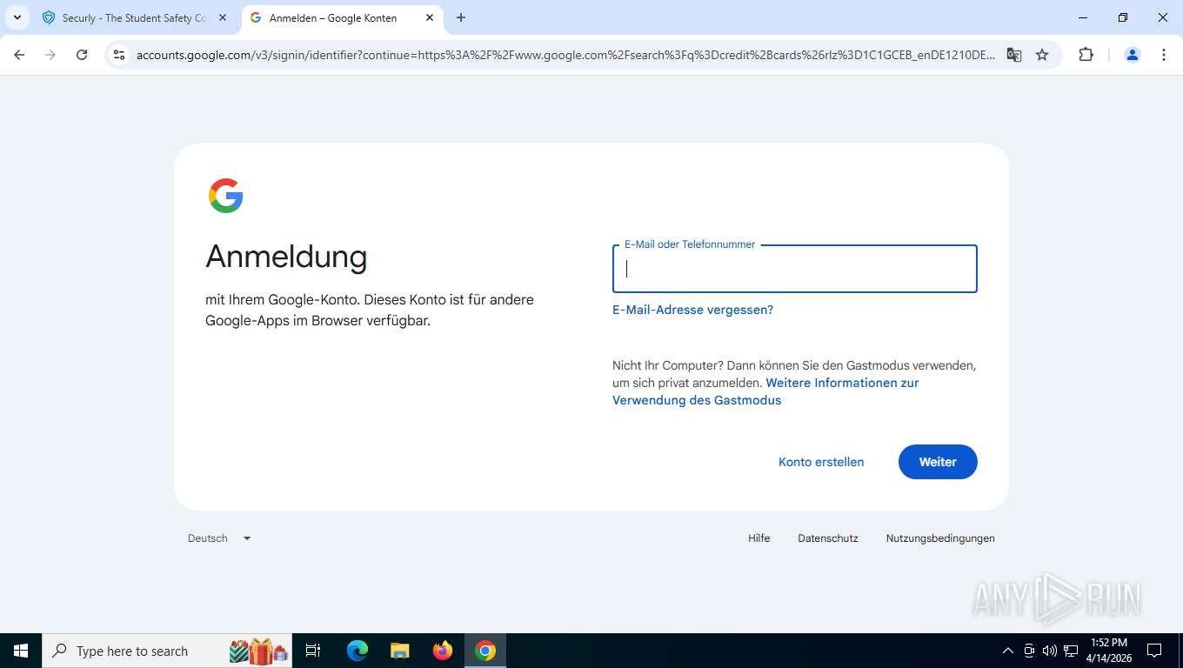Click the gift boxes search highlight icon

point(259,651)
